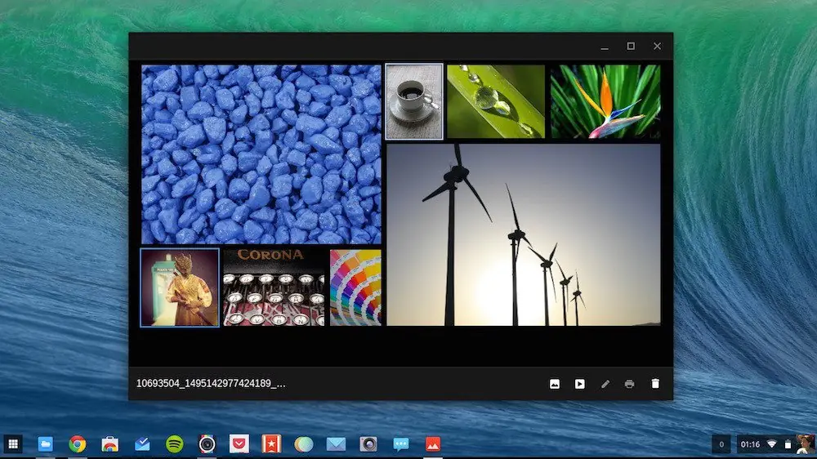Select the coffee cup thumbnail
Image resolution: width=817 pixels, height=459 pixels.
(x=414, y=101)
